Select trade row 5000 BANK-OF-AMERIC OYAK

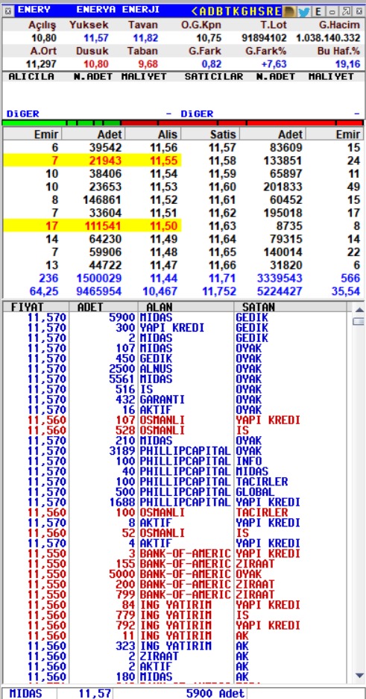(x=176, y=574)
